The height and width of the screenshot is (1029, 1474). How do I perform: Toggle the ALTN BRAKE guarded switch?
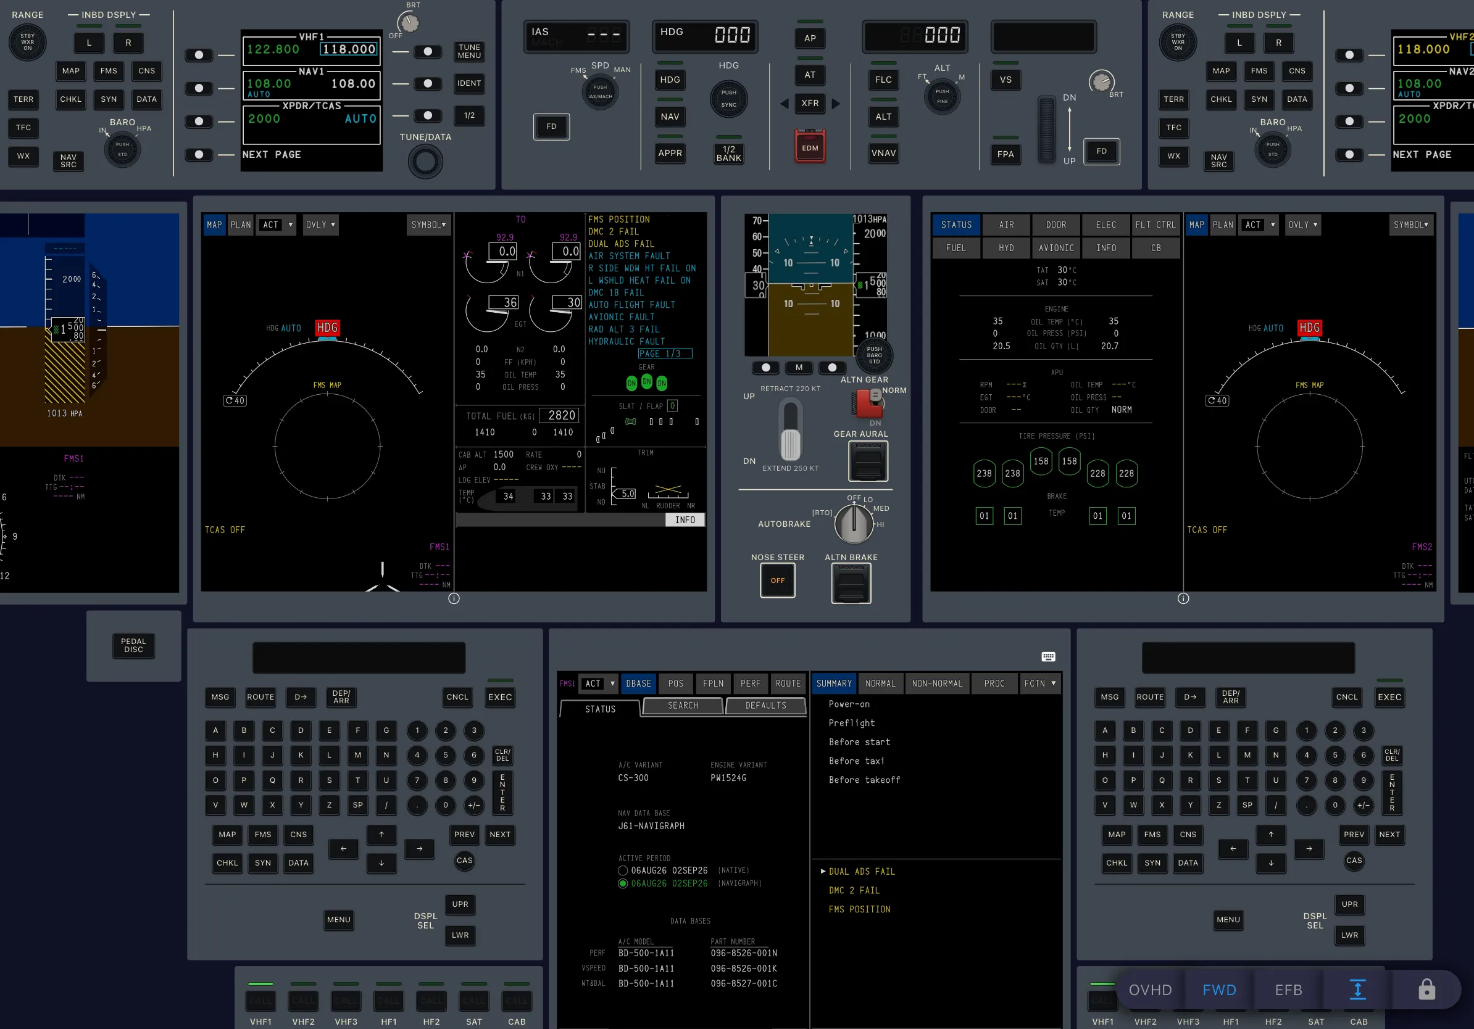851,584
